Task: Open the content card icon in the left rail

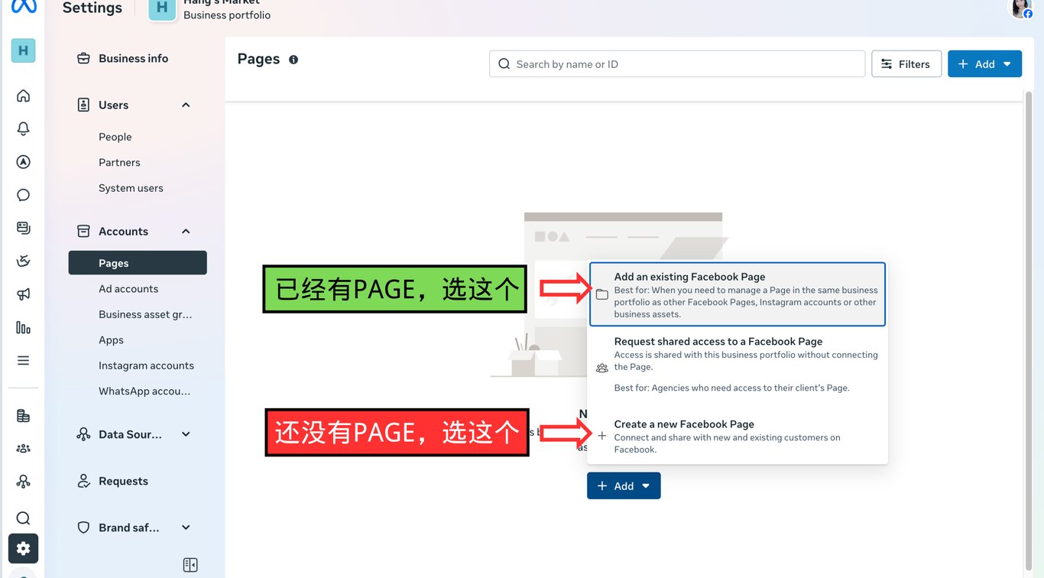Action: click(x=23, y=228)
